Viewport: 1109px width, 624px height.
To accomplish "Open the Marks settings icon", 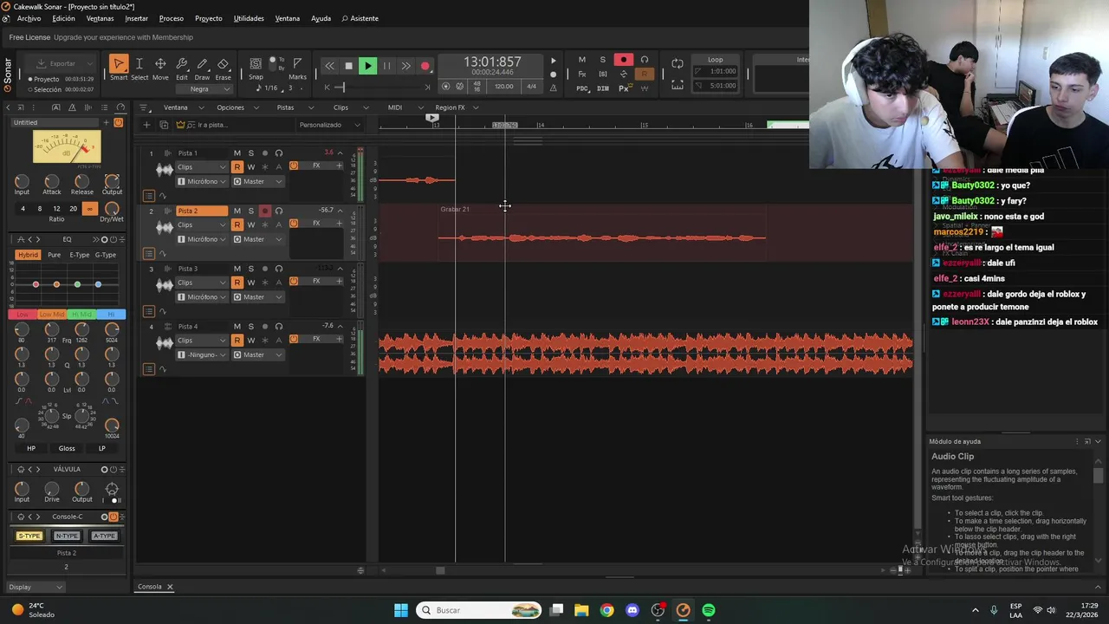I will click(x=297, y=64).
